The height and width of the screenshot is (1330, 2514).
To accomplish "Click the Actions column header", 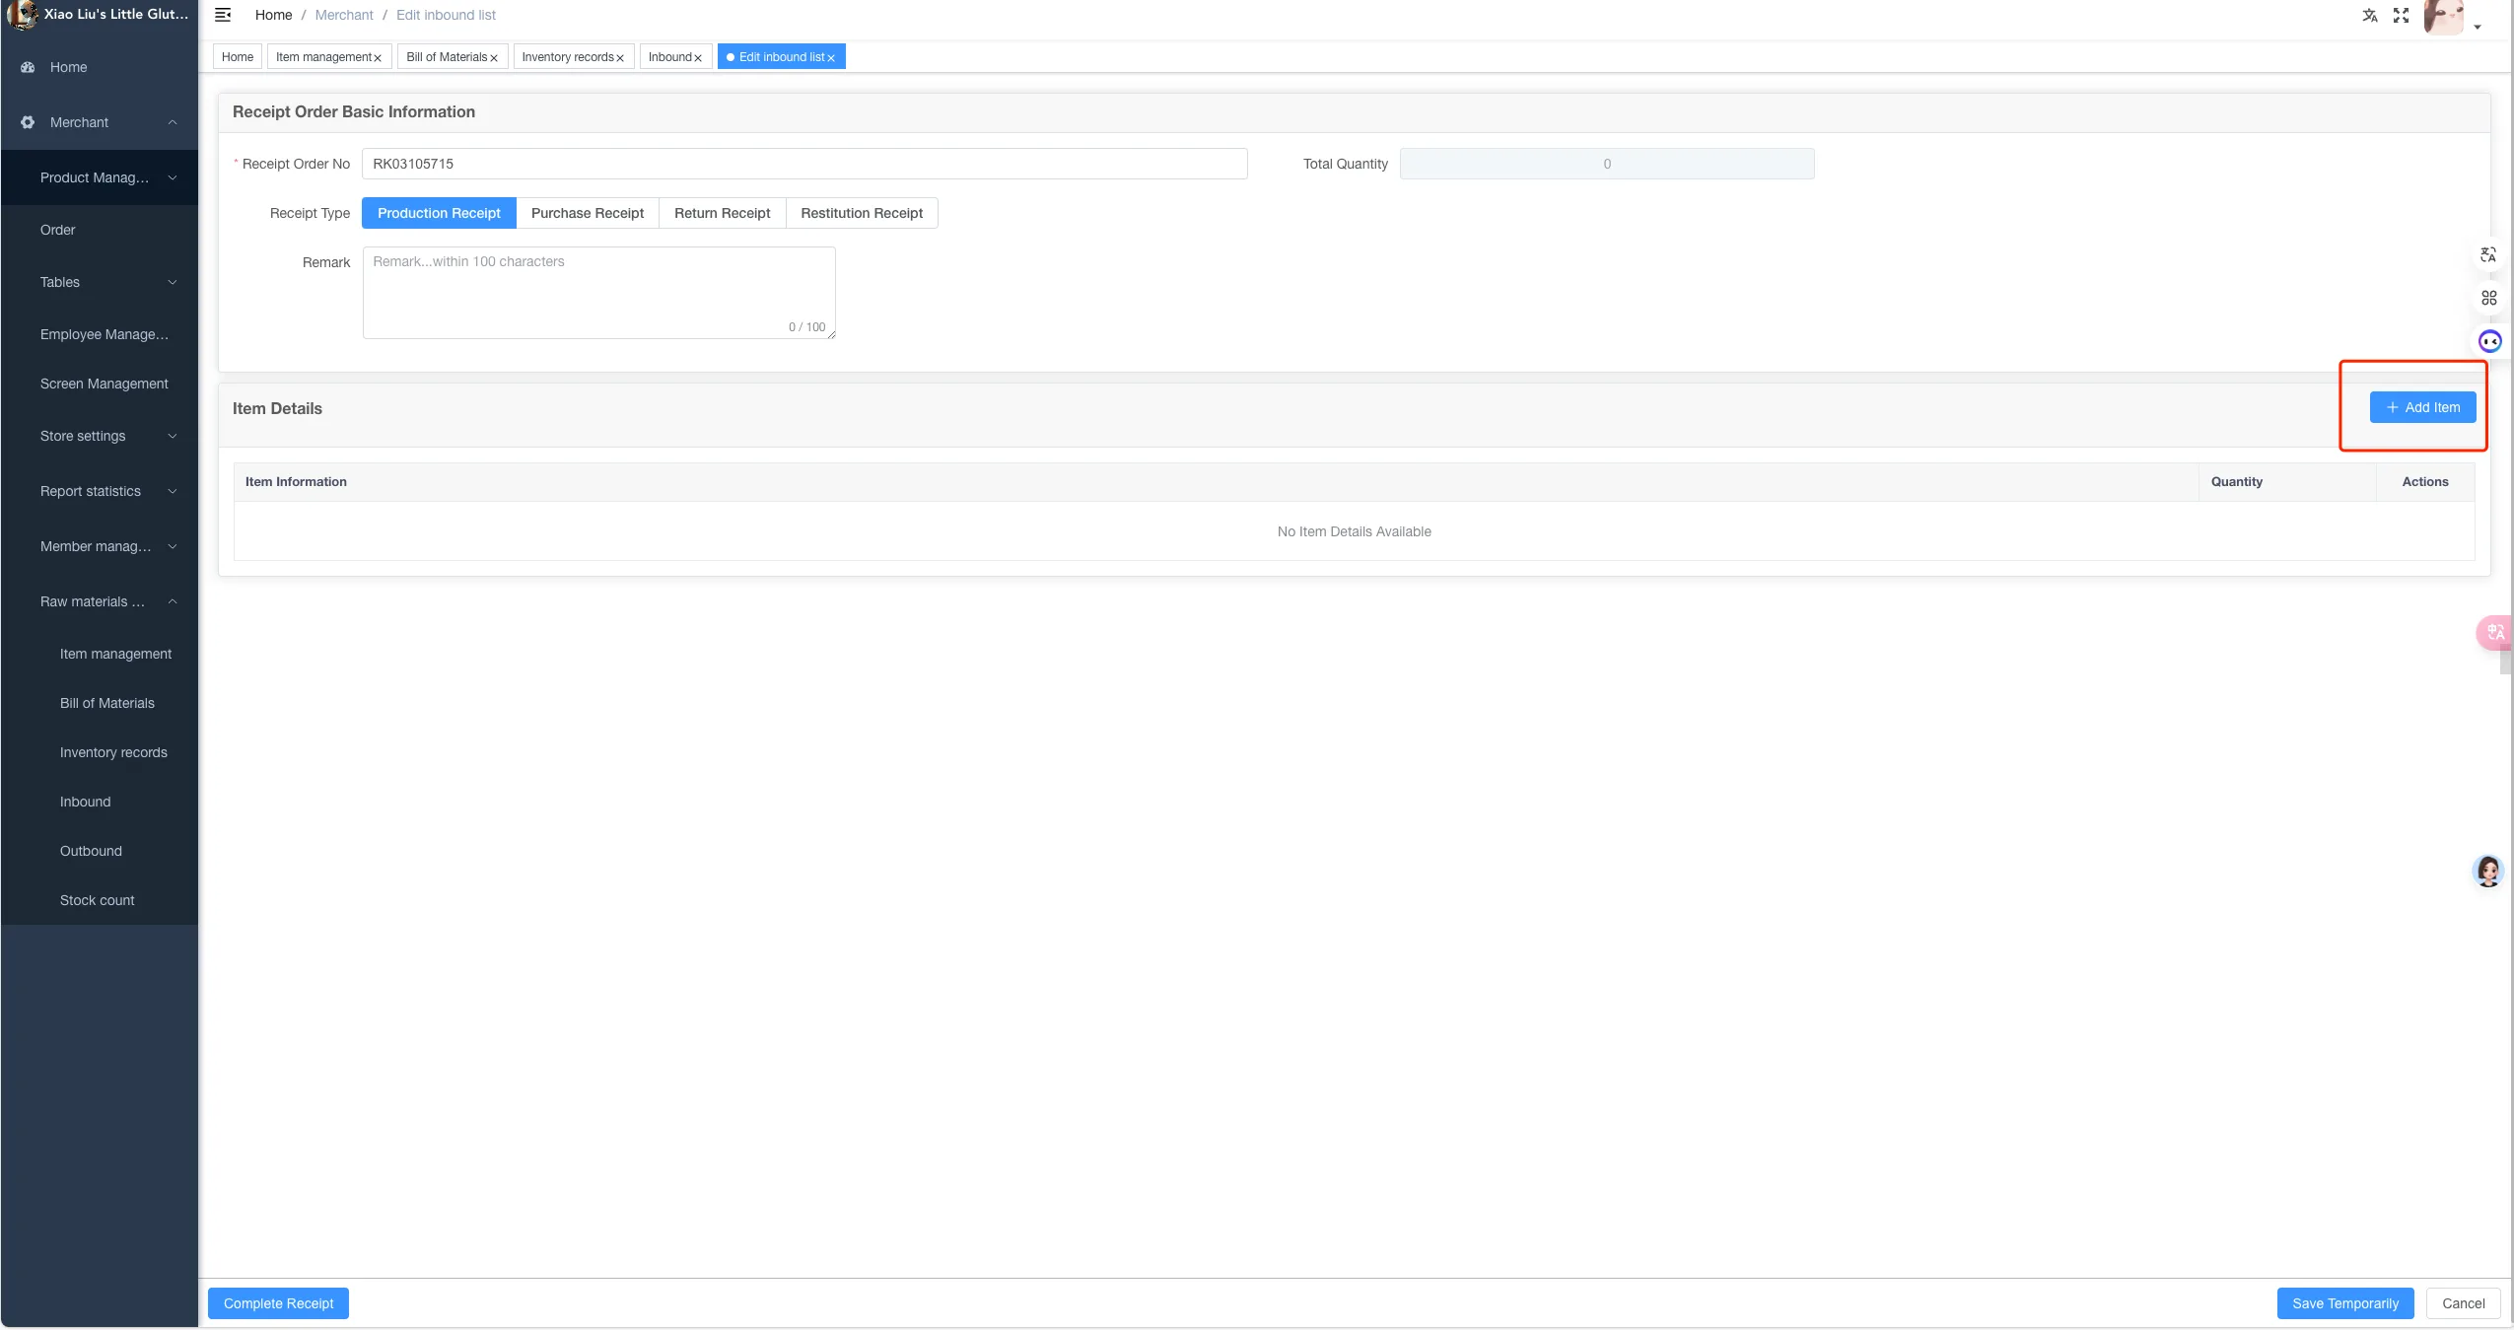I will (2425, 482).
